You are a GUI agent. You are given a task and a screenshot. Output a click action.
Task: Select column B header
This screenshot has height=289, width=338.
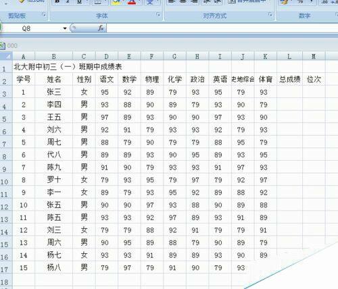click(53, 56)
